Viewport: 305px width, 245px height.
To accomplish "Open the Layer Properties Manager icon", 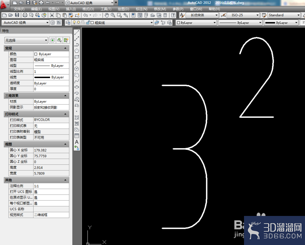I will click(x=68, y=23).
